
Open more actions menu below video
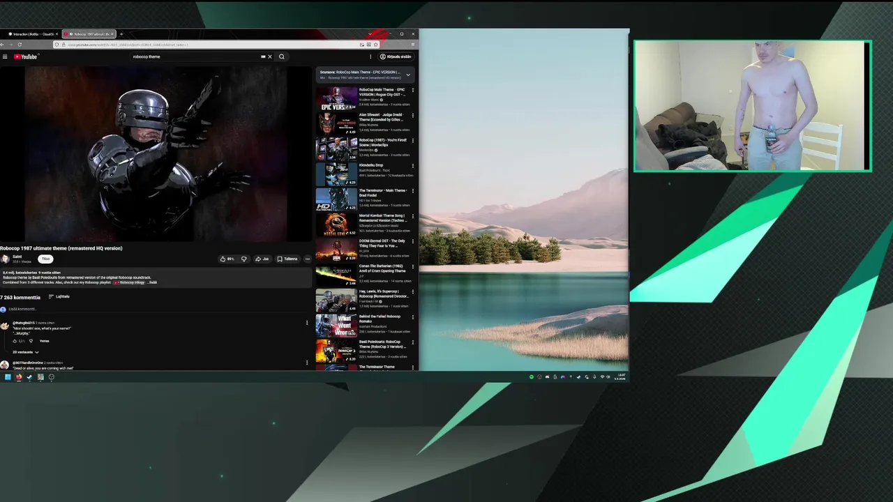click(307, 259)
